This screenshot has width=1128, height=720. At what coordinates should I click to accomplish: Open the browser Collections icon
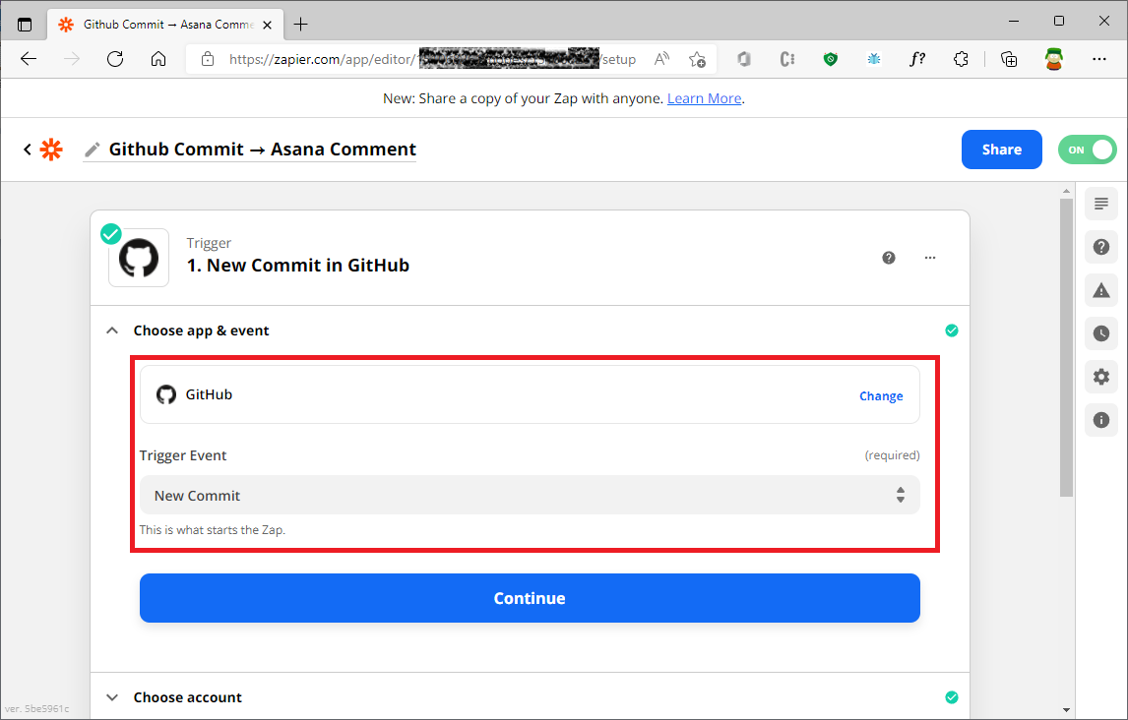pos(1009,59)
